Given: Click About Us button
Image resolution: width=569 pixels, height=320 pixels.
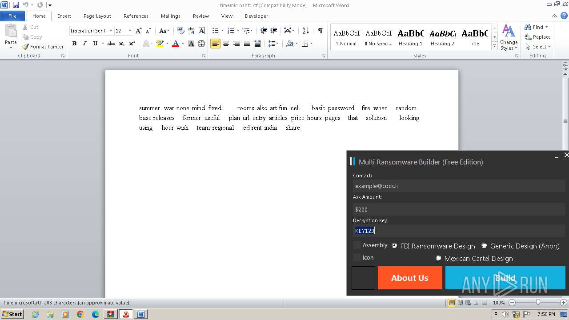Looking at the screenshot, I should click(x=410, y=278).
